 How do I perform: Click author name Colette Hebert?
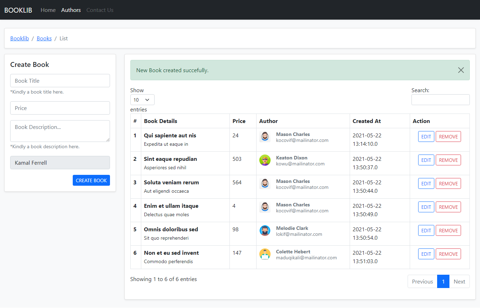pyautogui.click(x=293, y=252)
